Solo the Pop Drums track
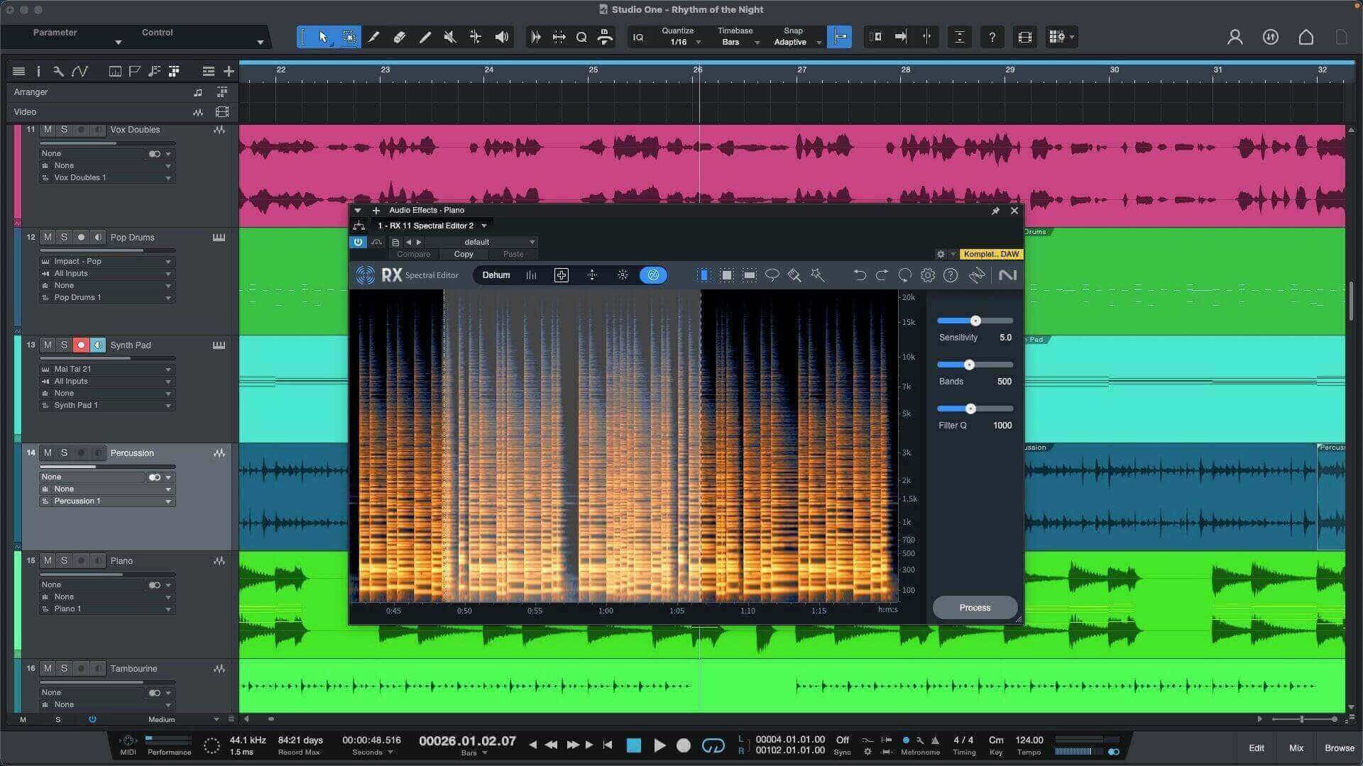This screenshot has height=766, width=1363. coord(64,238)
